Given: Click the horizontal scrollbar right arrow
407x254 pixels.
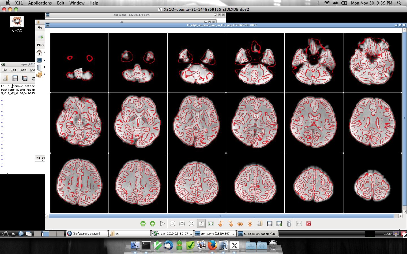Looking at the screenshot, I should point(400,216).
